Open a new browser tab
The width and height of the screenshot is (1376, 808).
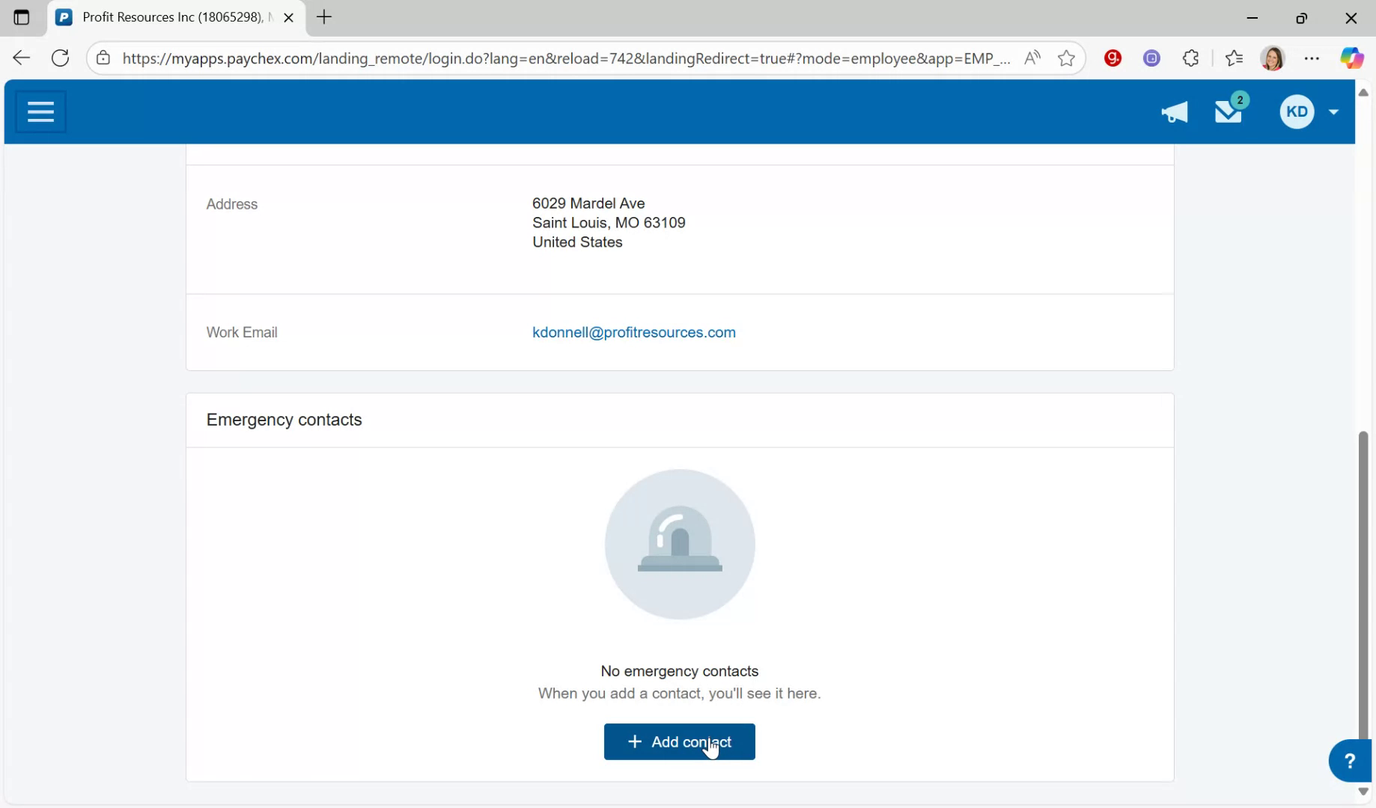324,17
